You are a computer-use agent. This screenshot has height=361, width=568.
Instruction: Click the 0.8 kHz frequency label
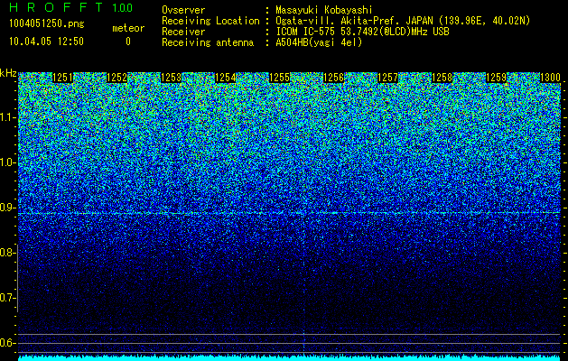click(6, 253)
